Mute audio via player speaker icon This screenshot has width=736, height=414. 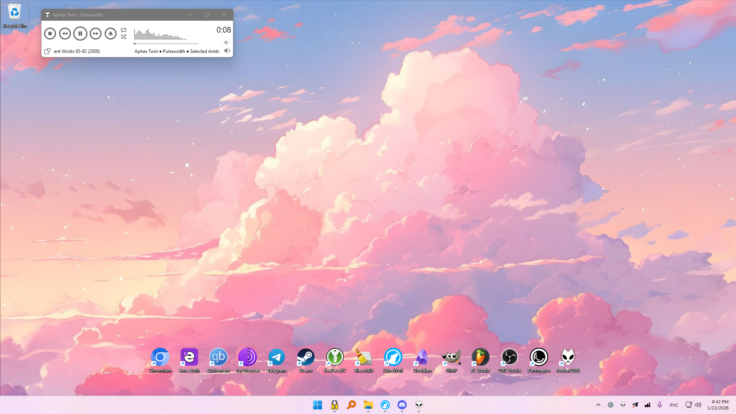click(x=227, y=51)
